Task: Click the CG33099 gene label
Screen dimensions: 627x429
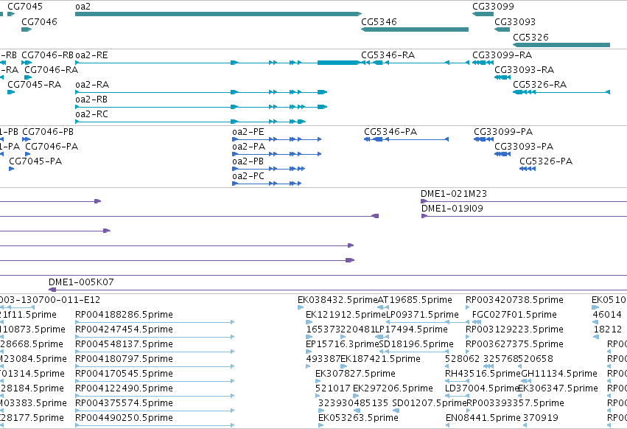Action: pos(493,7)
